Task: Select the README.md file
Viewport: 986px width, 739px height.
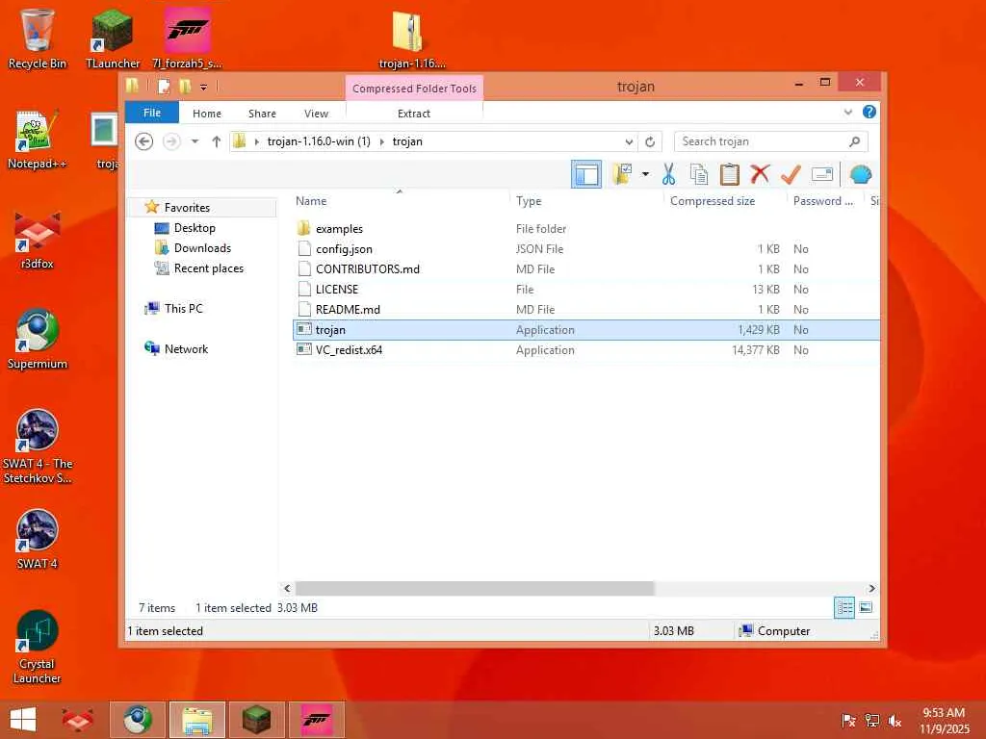Action: coord(348,309)
